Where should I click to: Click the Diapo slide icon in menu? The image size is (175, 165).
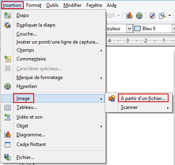coord(8,15)
